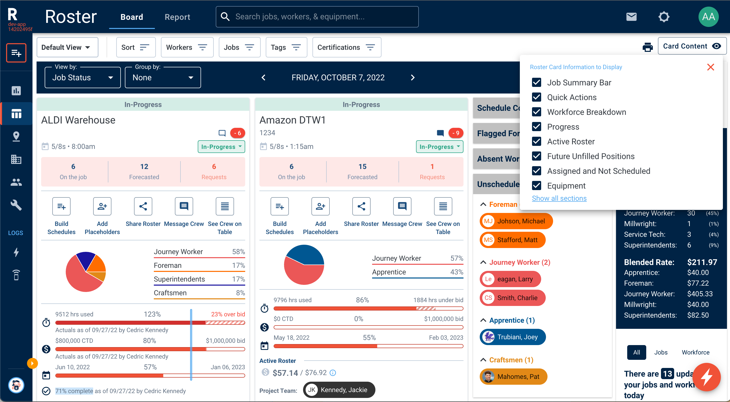Collapse the Craftsmen (1) group
The image size is (730, 402).
483,360
